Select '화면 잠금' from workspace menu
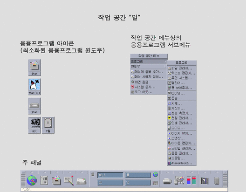This screenshot has width=246, height=192. click(149, 82)
